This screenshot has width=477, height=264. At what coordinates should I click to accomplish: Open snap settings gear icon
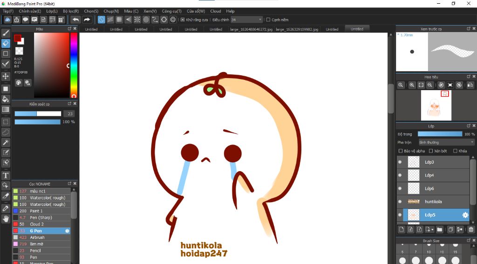173,20
